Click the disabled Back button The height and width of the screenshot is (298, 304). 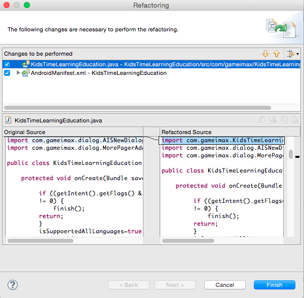point(129,285)
